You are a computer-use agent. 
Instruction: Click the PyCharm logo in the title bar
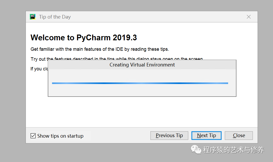click(x=33, y=17)
